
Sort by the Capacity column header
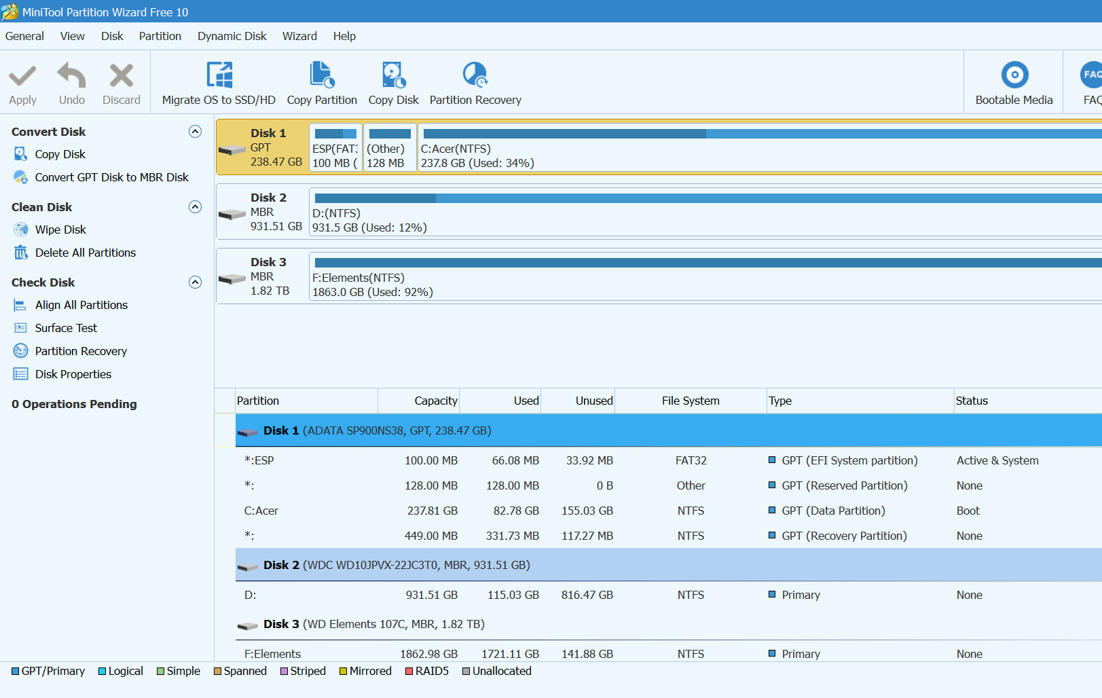419,401
